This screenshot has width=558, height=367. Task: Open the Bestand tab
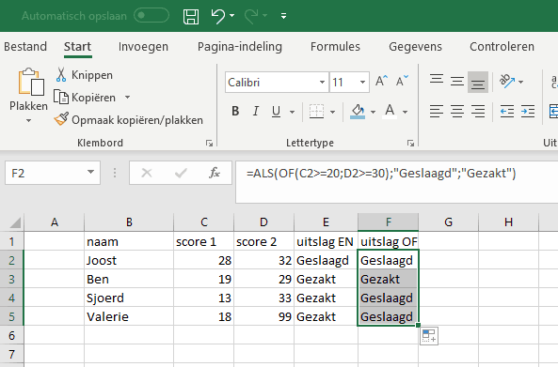tap(25, 47)
